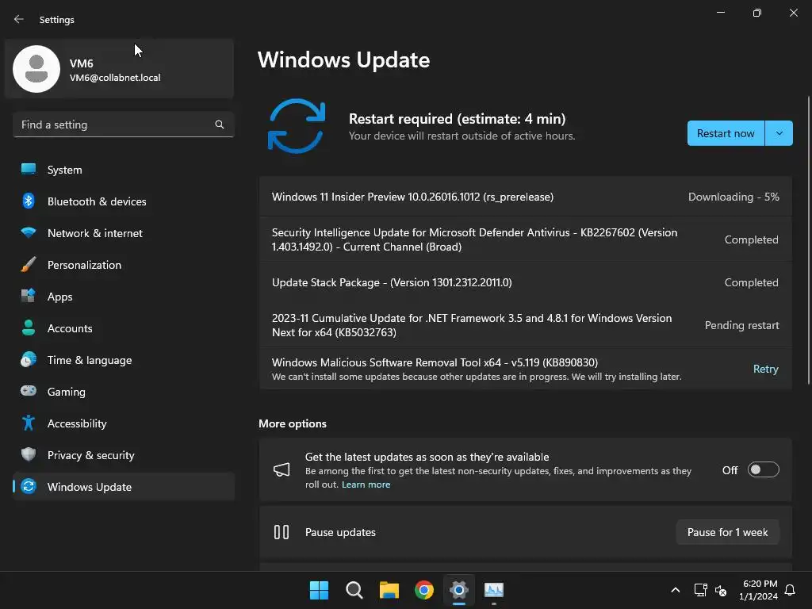Click the Restart required heading

pos(457,119)
